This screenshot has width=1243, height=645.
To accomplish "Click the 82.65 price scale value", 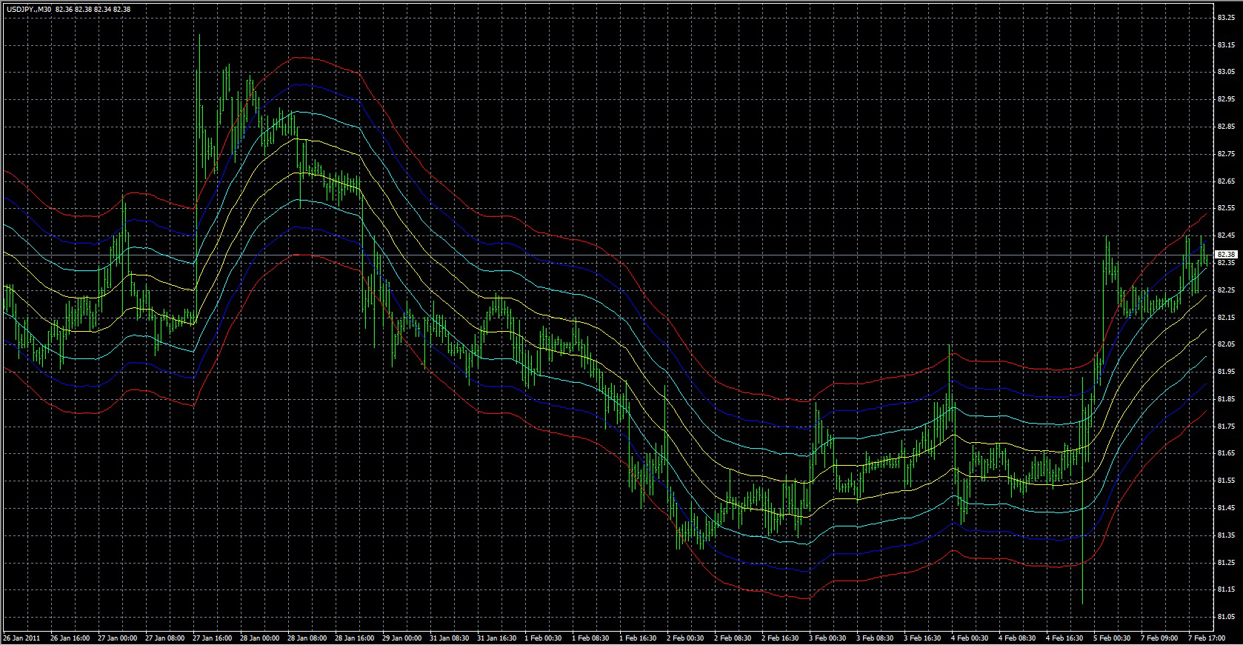I will coord(1225,181).
